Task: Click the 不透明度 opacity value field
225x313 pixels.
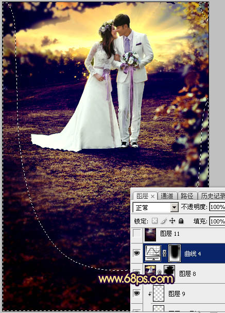Action: pos(217,207)
